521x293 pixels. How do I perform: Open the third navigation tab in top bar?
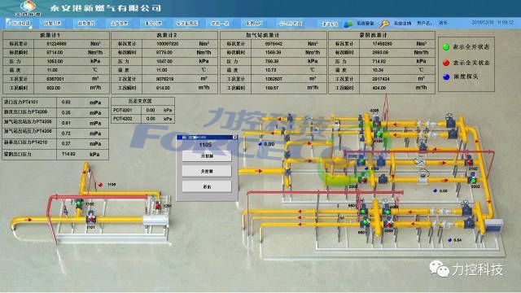(86, 24)
